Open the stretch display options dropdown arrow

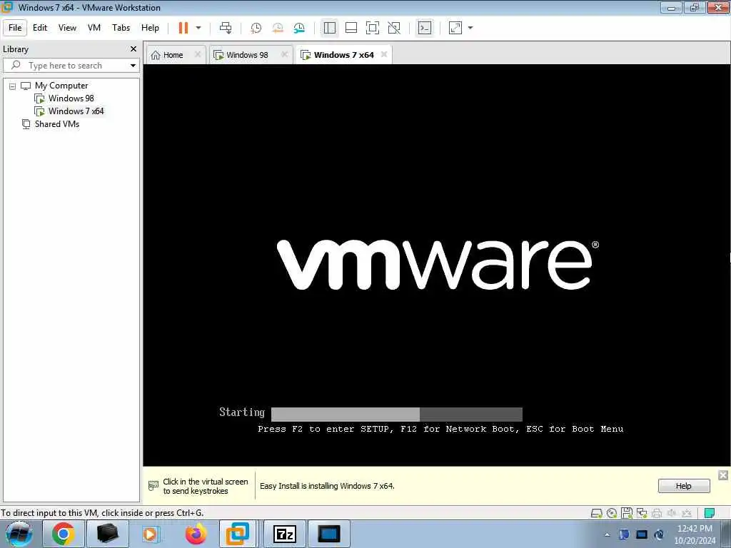pyautogui.click(x=470, y=28)
